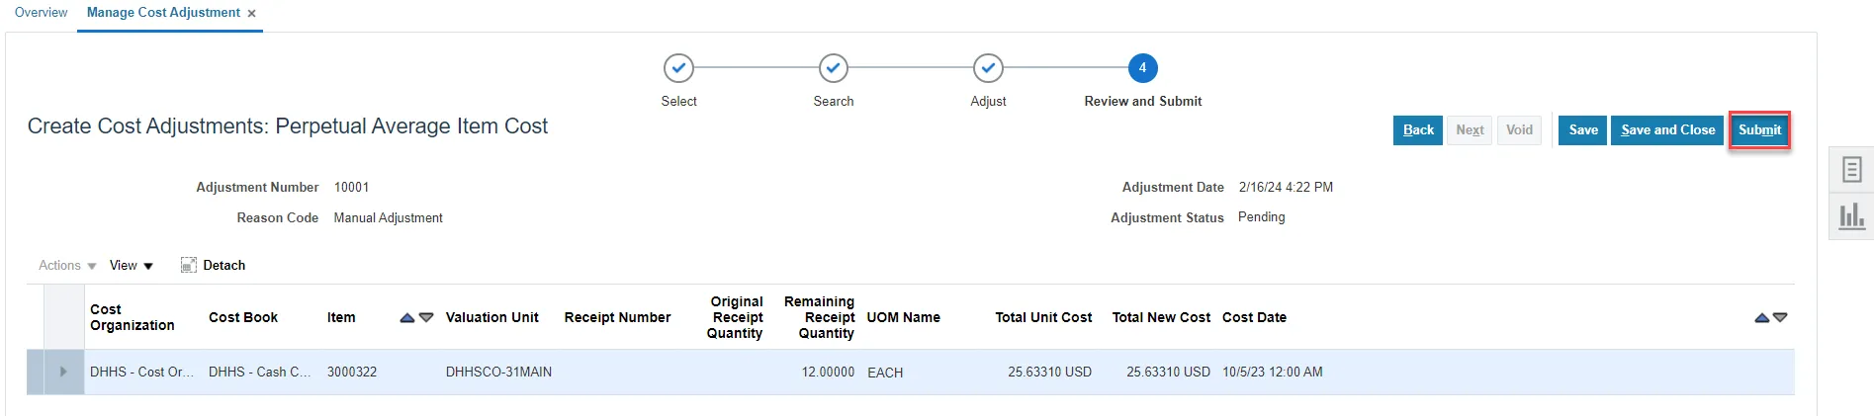1874x416 pixels.
Task: Open the document panel icon on right sidebar
Action: [x=1851, y=170]
